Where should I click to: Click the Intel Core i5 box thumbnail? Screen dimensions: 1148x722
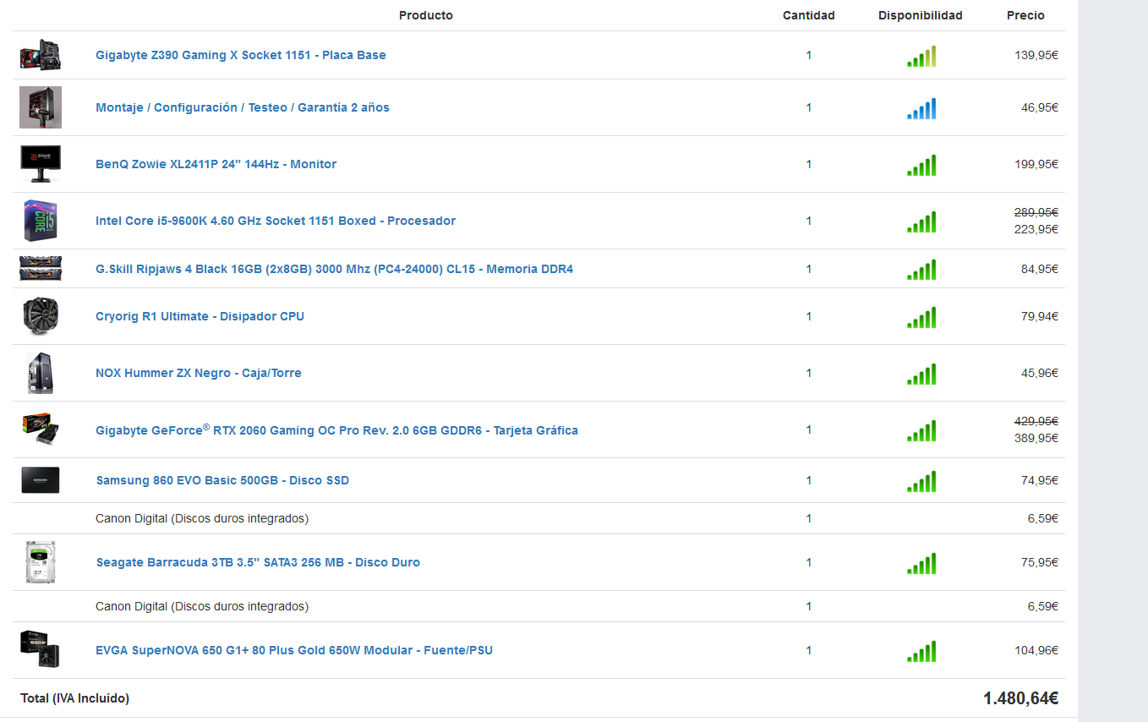[x=41, y=221]
